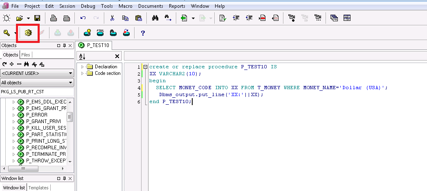Expand the P_GRANT_PRIVI tree node
The height and width of the screenshot is (191, 427).
(x=14, y=121)
